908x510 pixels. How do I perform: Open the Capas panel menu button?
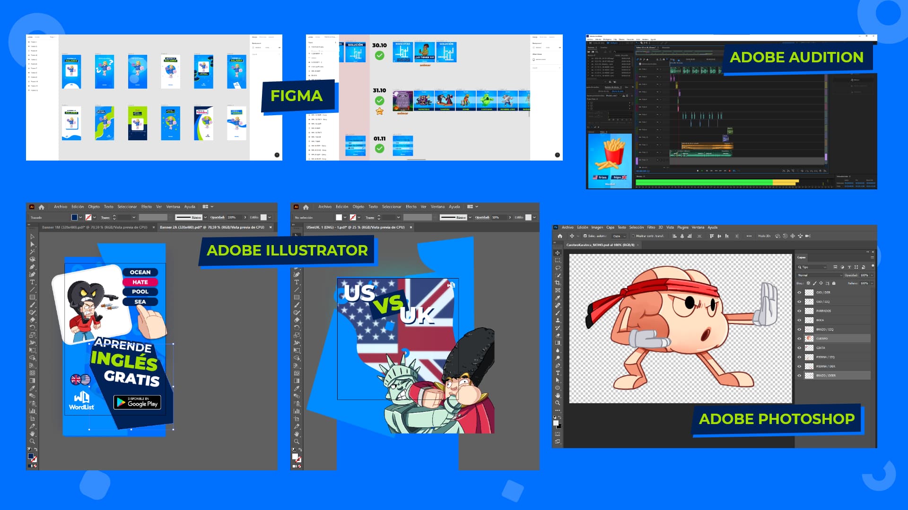(873, 257)
